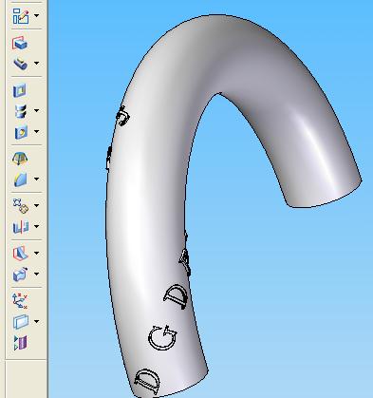The height and width of the screenshot is (398, 373).
Task: Select the Cutout feature tool
Action: click(x=19, y=91)
